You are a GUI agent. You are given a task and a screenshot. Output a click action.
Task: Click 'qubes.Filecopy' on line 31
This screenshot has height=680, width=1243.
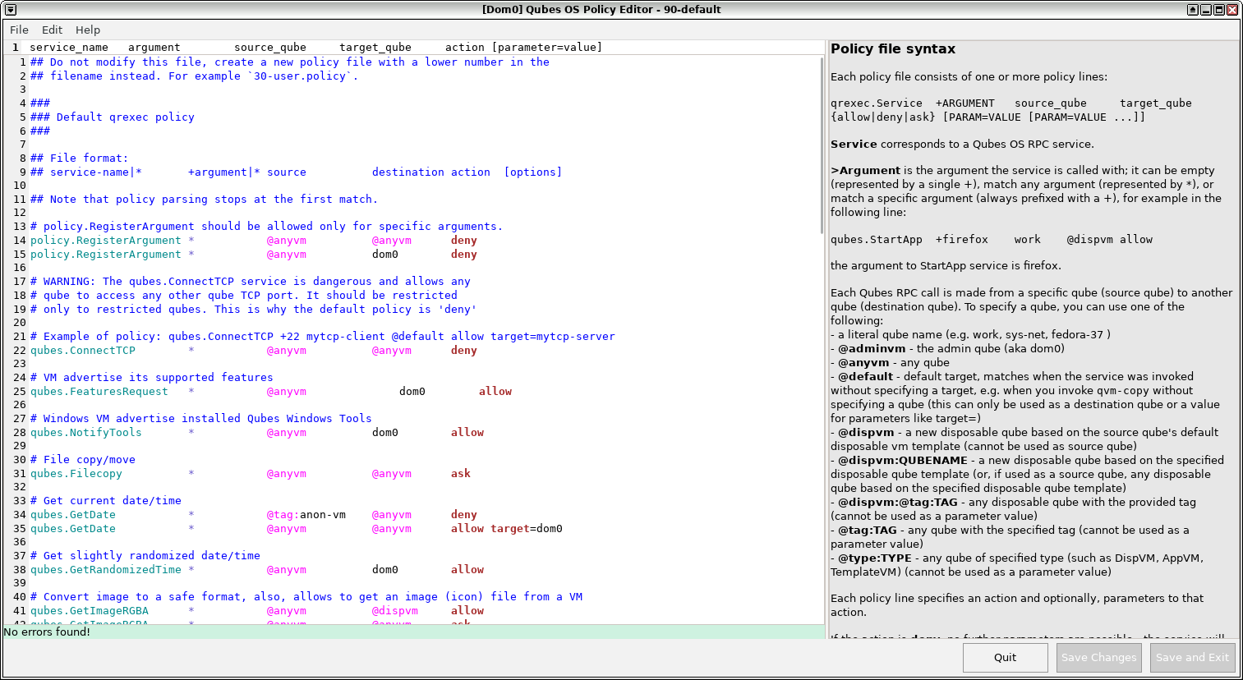pyautogui.click(x=76, y=473)
